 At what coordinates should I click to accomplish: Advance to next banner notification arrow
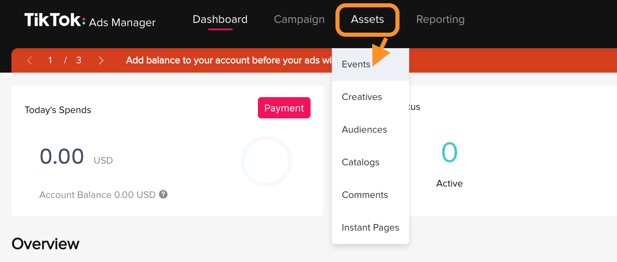pyautogui.click(x=101, y=60)
